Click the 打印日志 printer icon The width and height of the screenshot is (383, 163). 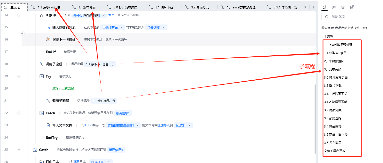point(42,162)
